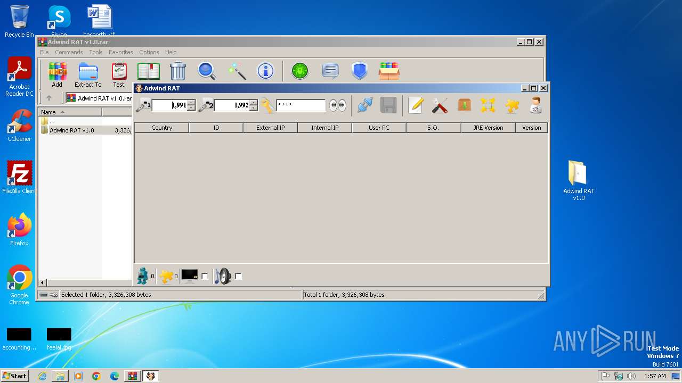Click the S.O. column header
The width and height of the screenshot is (682, 383).
pos(433,128)
